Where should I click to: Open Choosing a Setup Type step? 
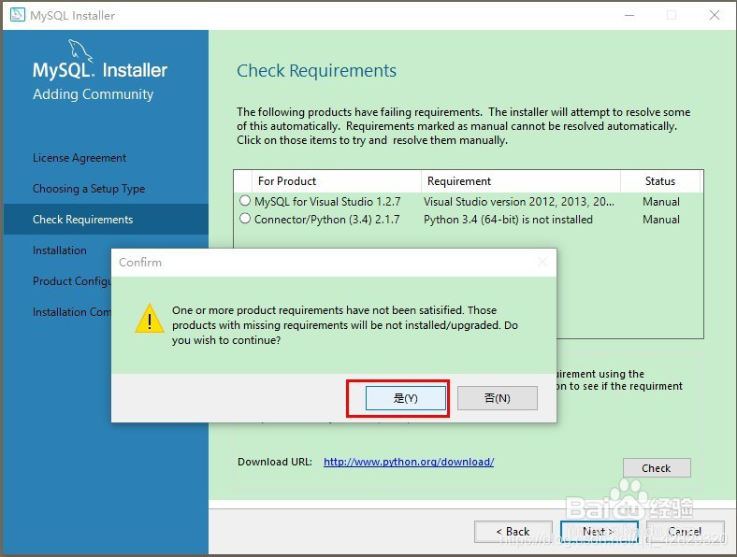(x=89, y=189)
